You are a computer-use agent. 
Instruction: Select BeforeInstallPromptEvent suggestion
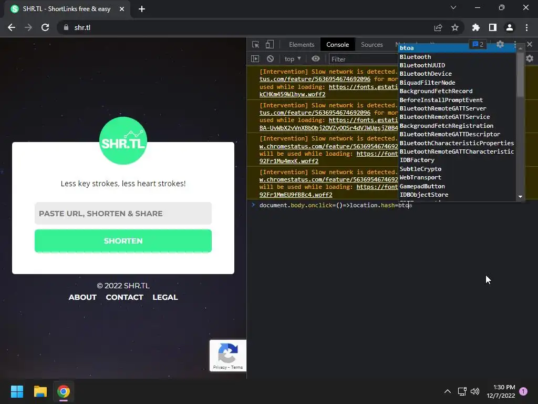[457, 100]
